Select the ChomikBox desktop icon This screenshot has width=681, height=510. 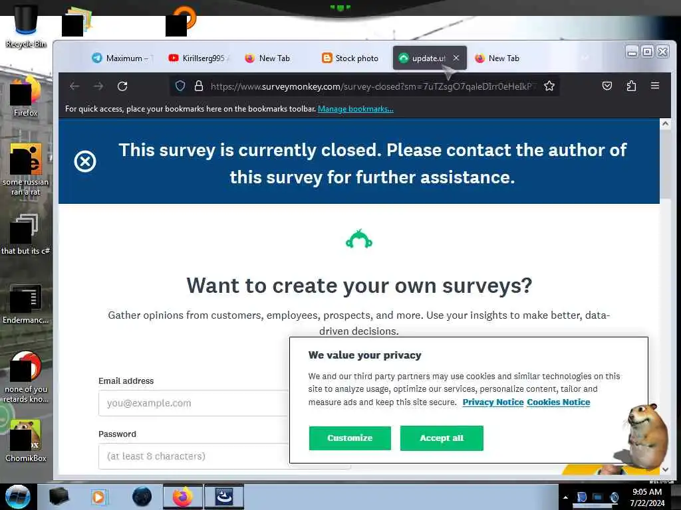pos(25,440)
